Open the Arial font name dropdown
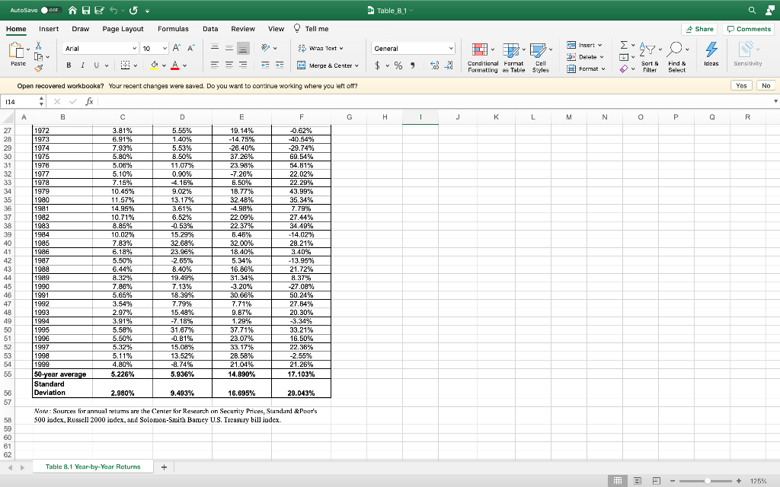780x487 pixels. pyautogui.click(x=134, y=48)
